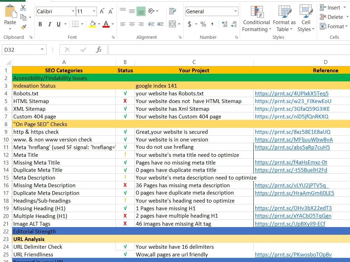Open the font size dropdown

click(94, 11)
